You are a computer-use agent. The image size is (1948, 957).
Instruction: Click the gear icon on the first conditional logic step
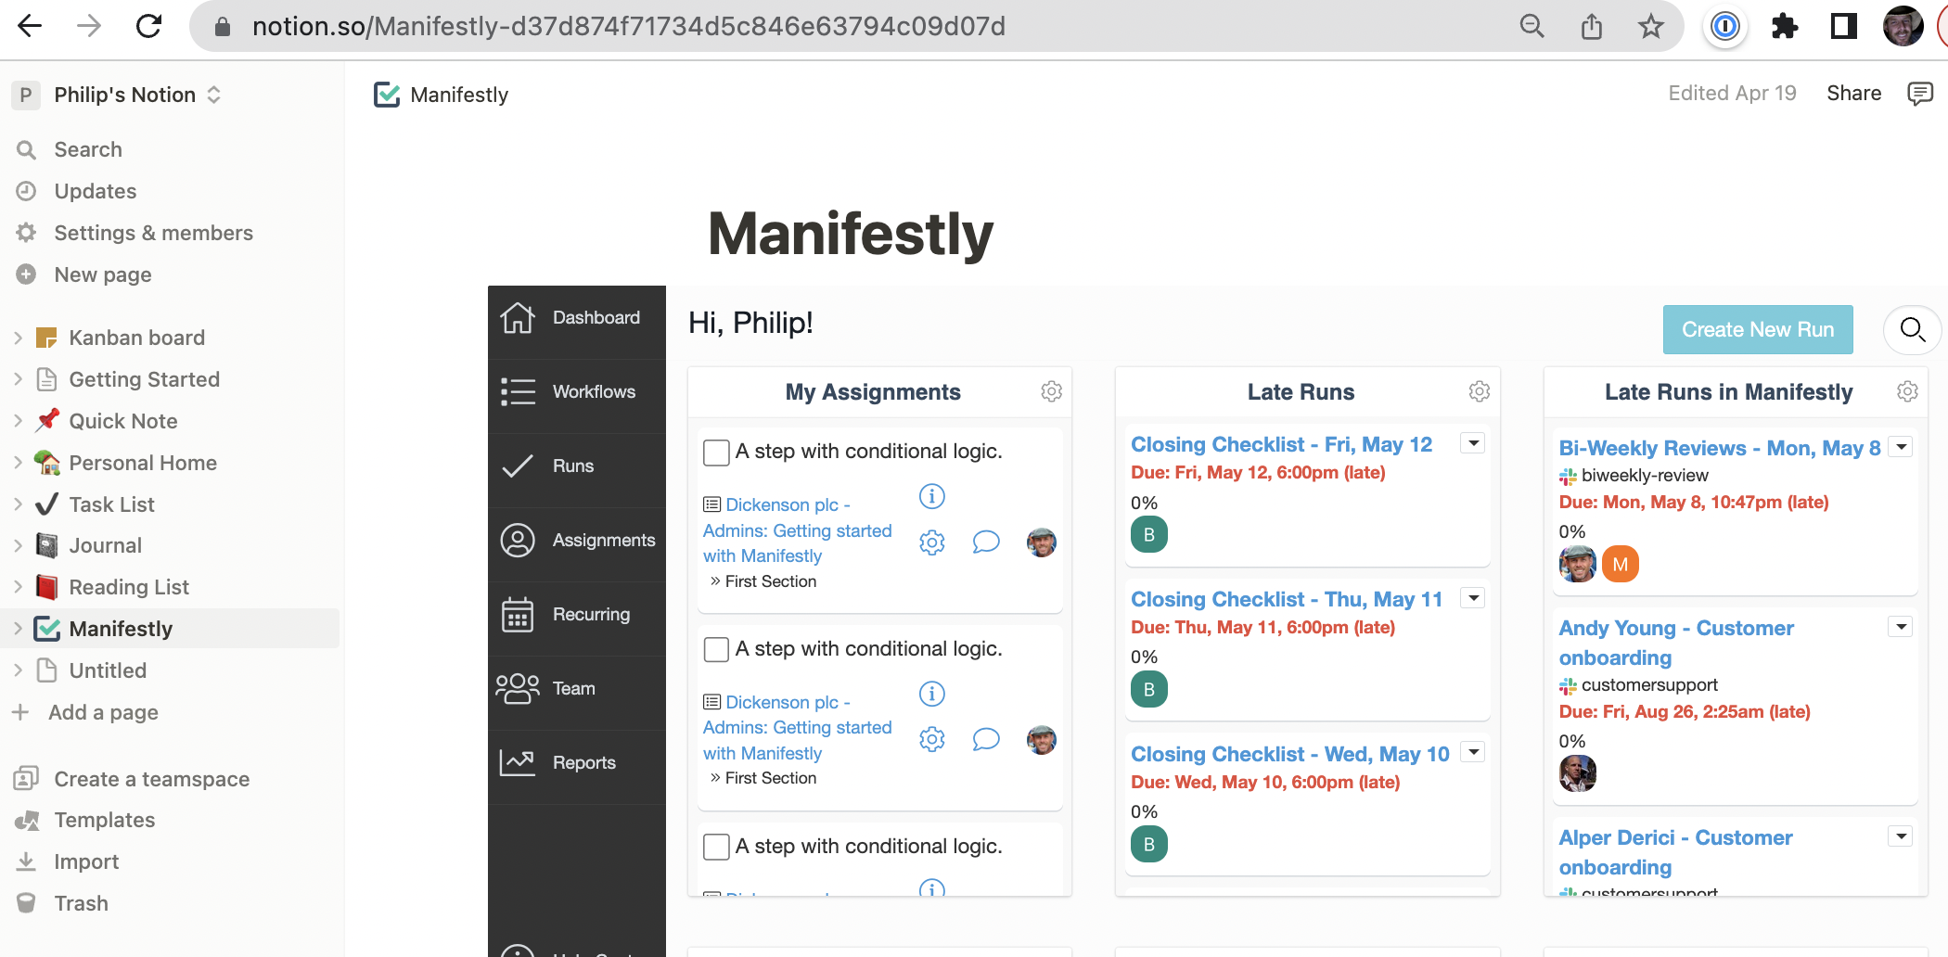[x=932, y=542]
